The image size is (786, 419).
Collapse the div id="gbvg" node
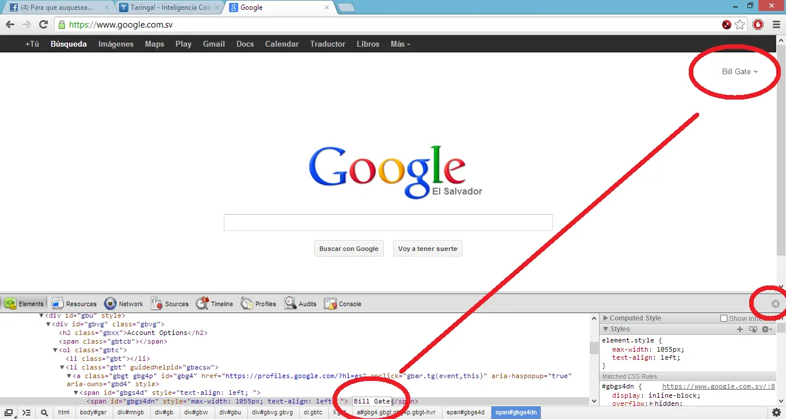pos(48,324)
